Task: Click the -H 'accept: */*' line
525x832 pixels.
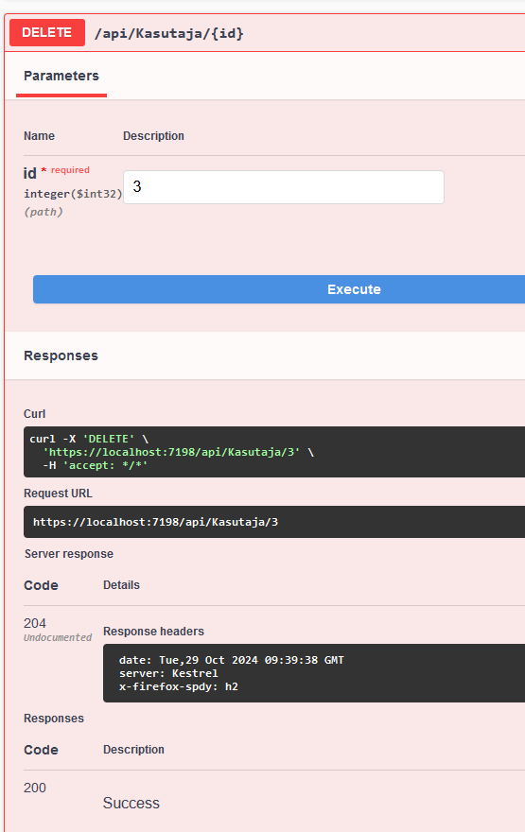Action: [96, 465]
